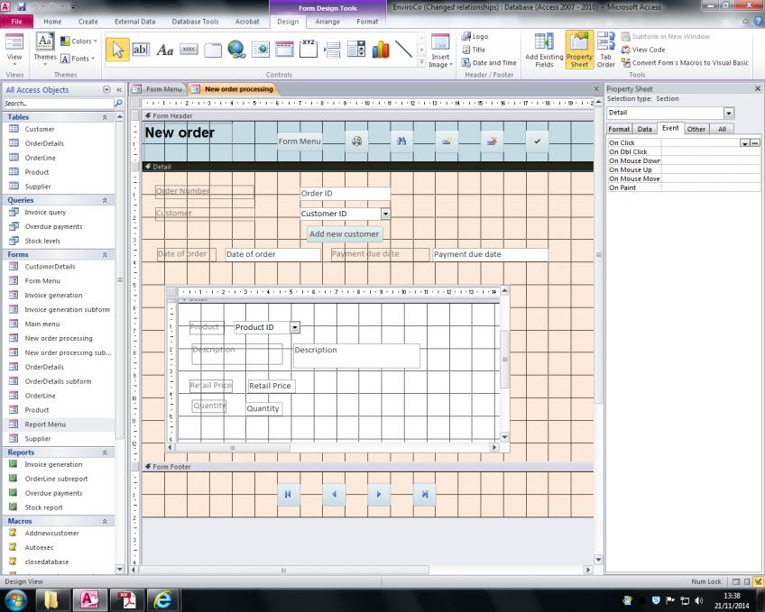Choose the Chart control tool

380,50
